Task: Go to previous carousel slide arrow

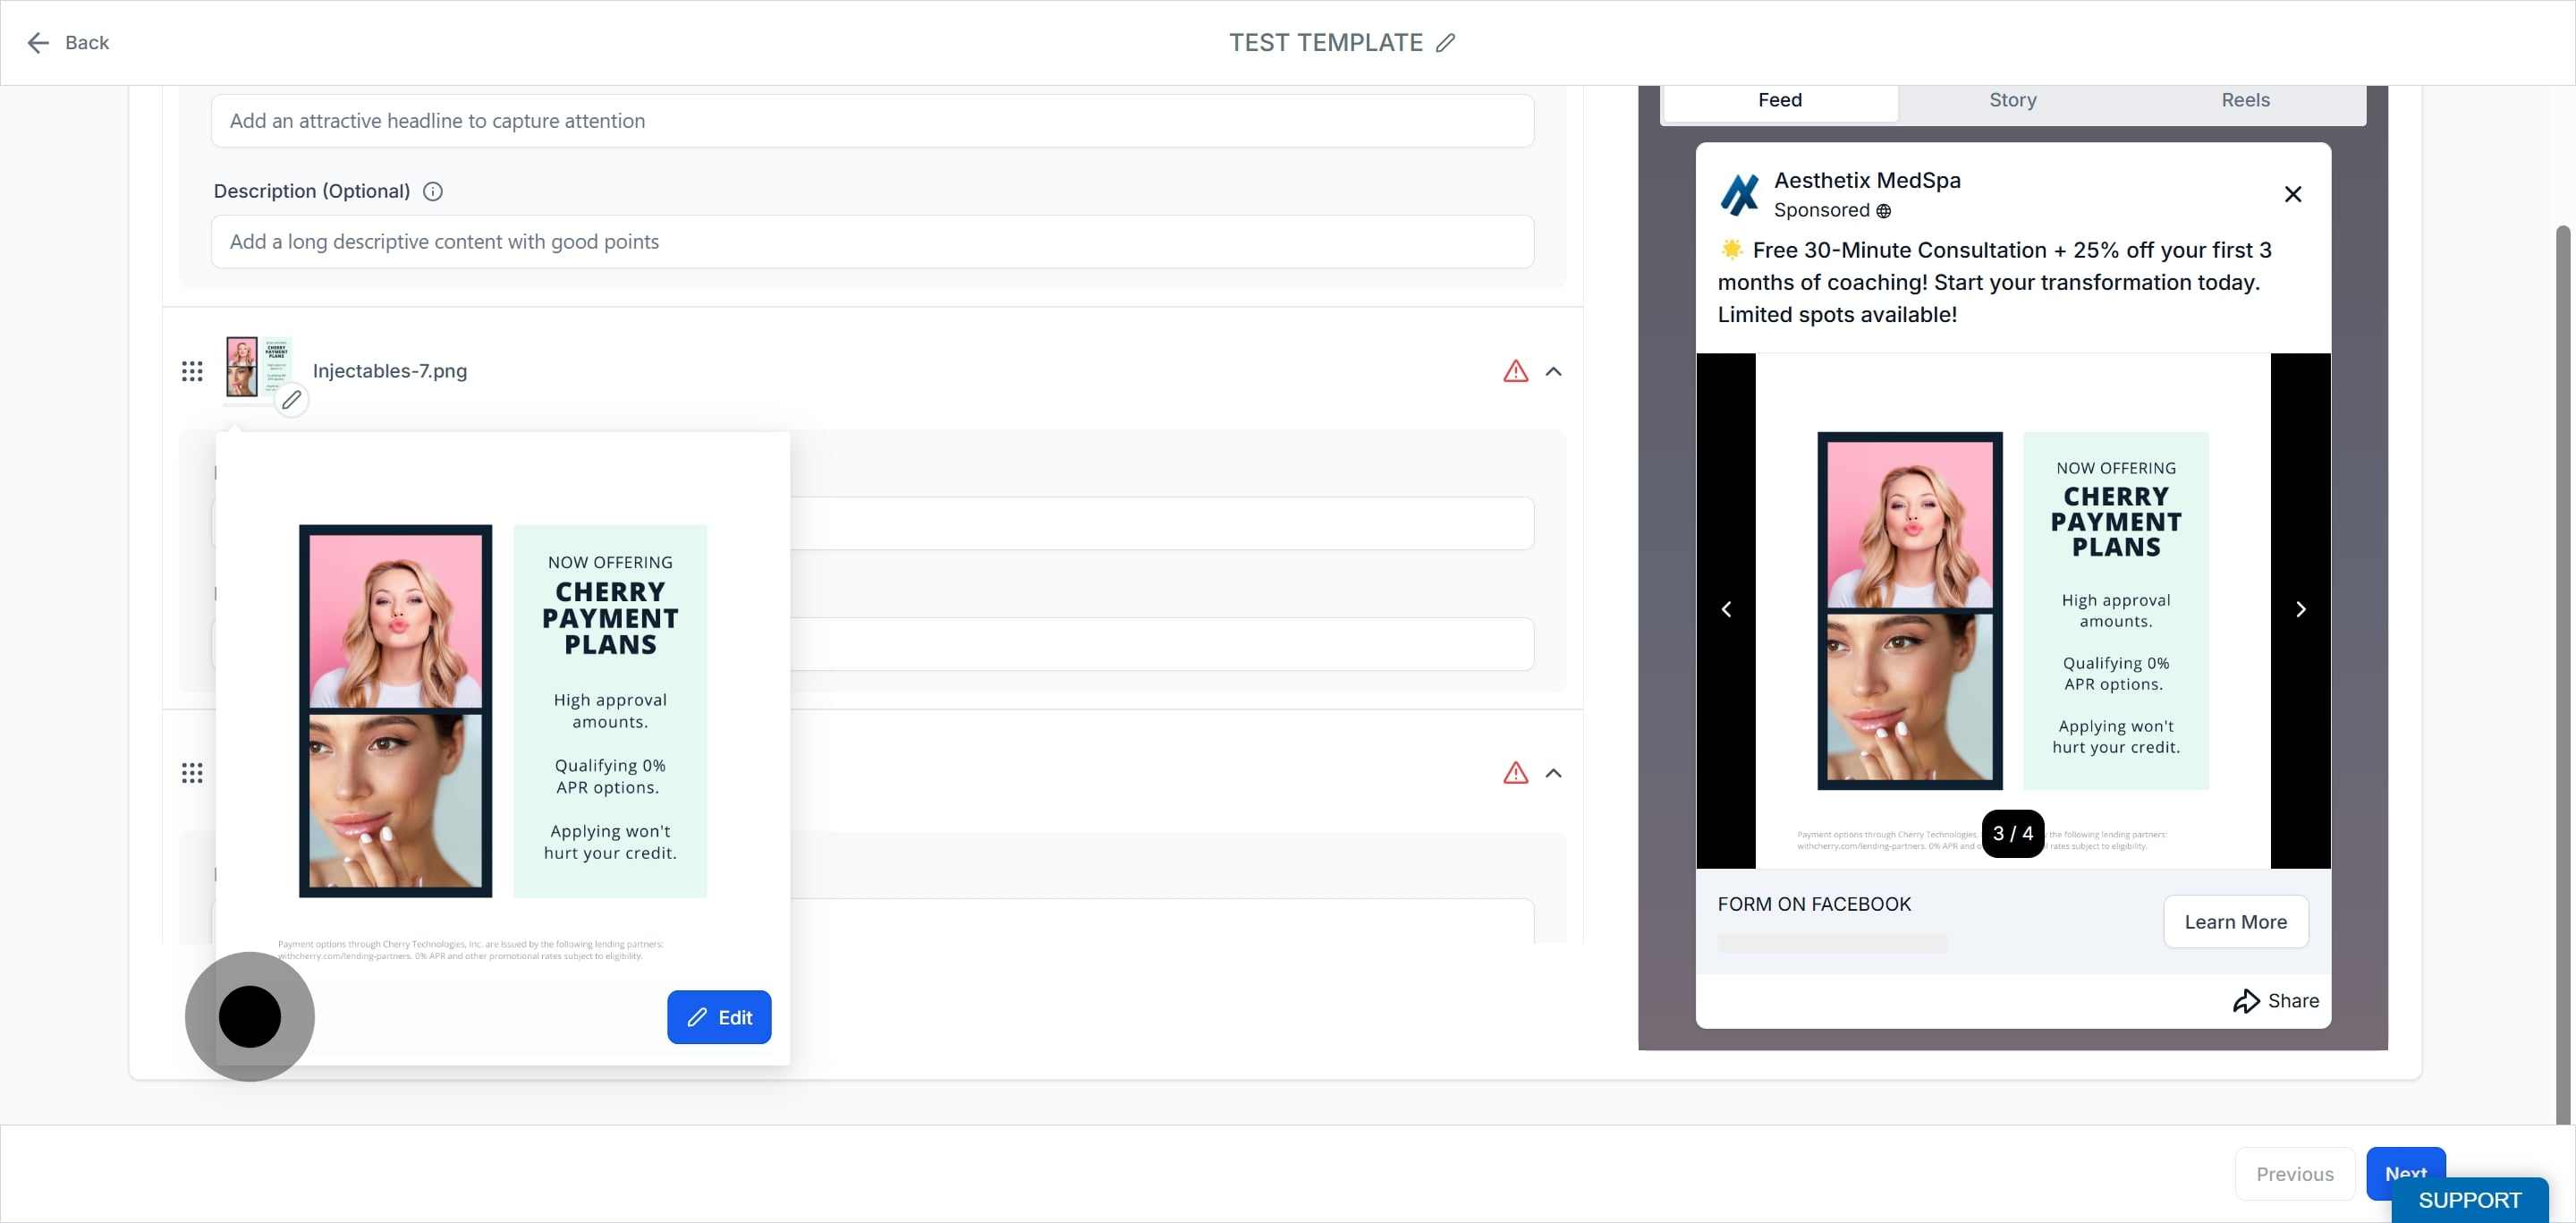Action: [1725, 609]
